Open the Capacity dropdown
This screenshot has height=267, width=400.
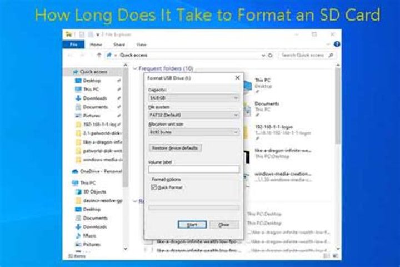(194, 97)
